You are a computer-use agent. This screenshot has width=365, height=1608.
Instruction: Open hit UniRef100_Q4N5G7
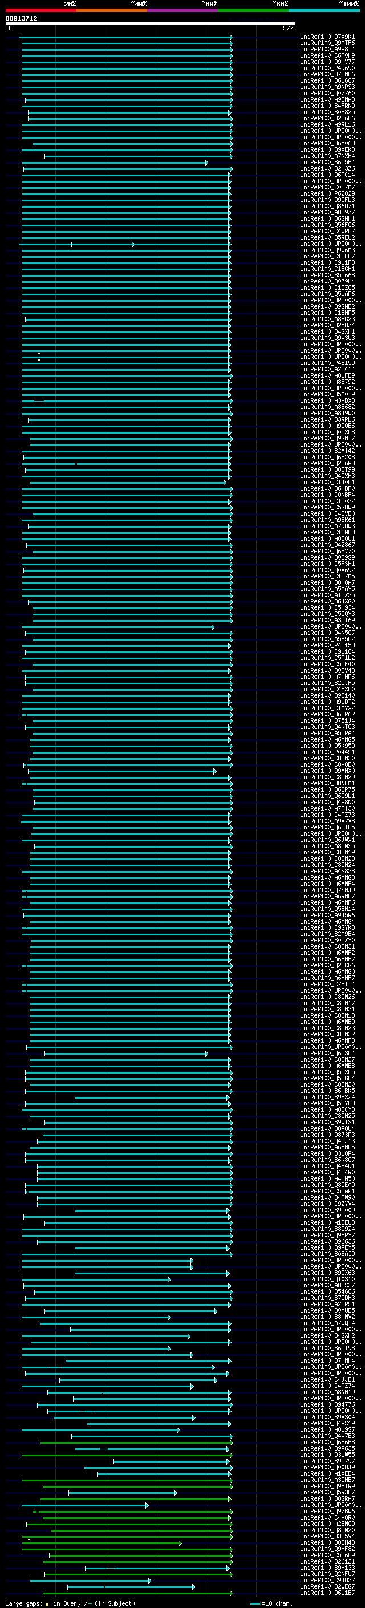[327, 633]
